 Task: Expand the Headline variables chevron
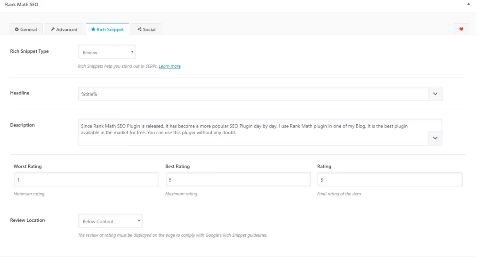point(435,94)
